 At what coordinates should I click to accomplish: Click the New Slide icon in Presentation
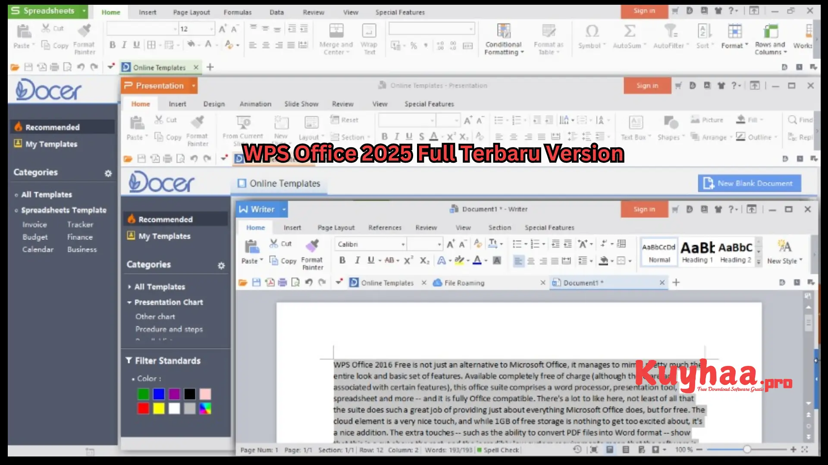coord(281,125)
